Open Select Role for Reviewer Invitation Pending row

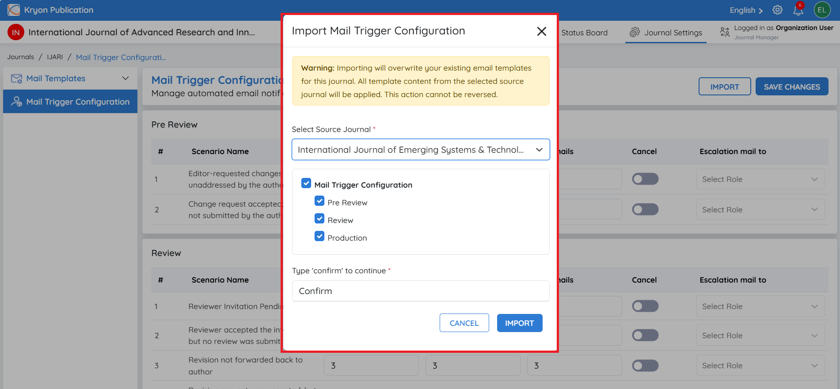760,306
